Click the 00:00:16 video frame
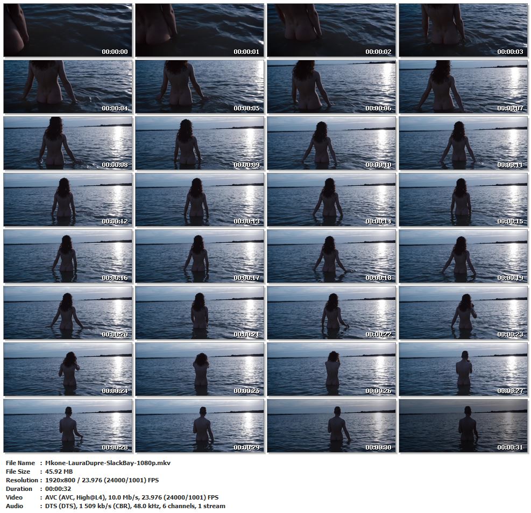The image size is (531, 513). coord(68,256)
